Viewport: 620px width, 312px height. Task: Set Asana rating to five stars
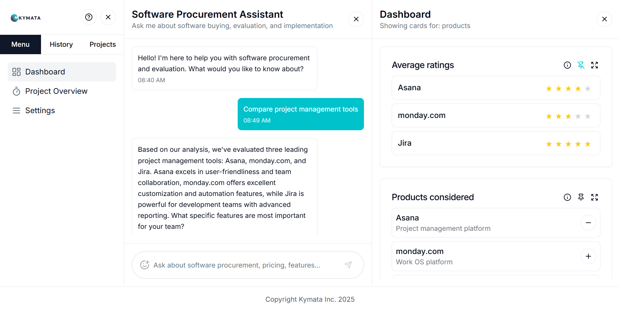pos(588,89)
